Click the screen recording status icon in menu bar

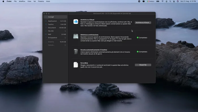pos(139,1)
